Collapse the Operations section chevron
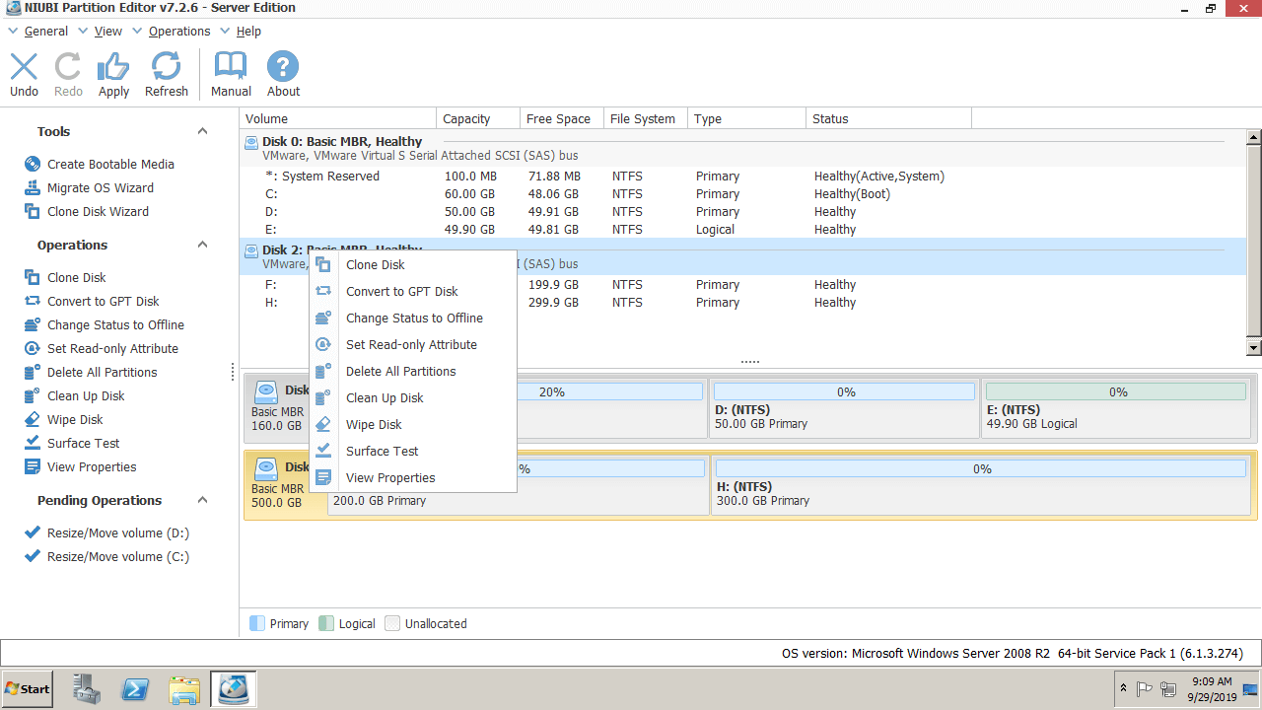 202,245
